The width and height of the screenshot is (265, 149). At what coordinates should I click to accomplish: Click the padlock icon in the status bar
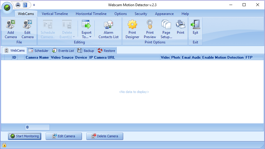[4, 145]
